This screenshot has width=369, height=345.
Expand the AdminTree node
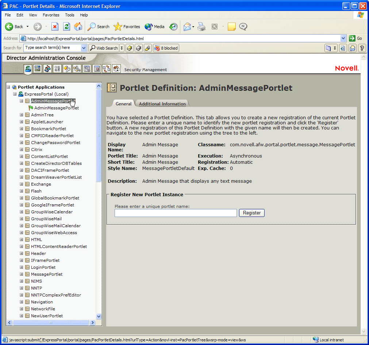pos(22,115)
